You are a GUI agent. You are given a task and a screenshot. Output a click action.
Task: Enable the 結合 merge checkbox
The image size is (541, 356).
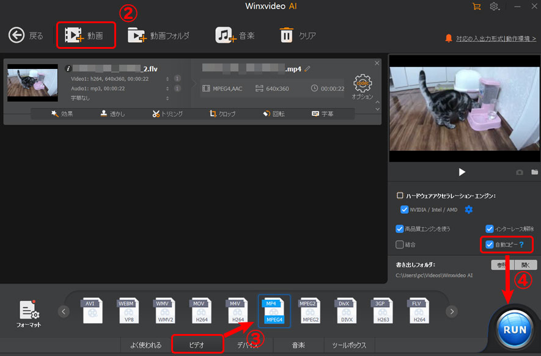click(400, 244)
